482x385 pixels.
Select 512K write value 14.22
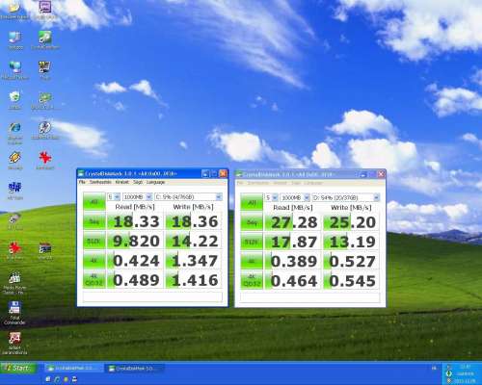[x=194, y=241]
